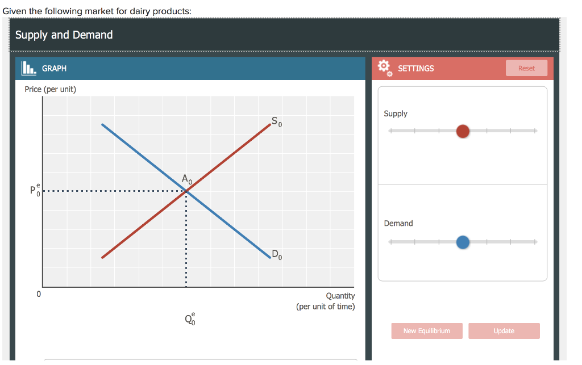
Task: Move the Supply slider one notch right
Action: click(487, 131)
